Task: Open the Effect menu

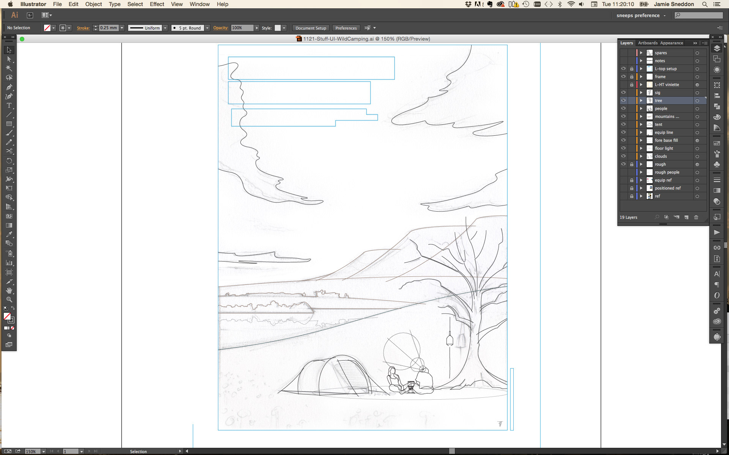Action: 157,4
